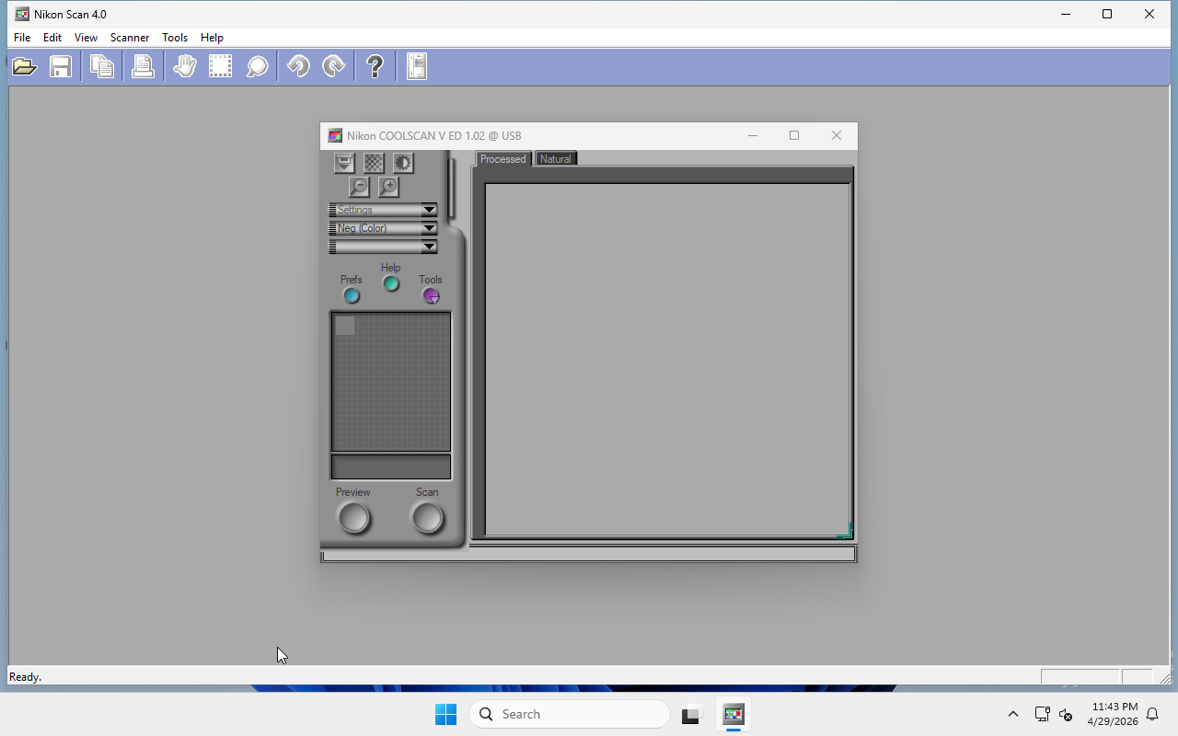Viewport: 1178px width, 736px height.
Task: Open the Help menu in menu bar
Action: click(x=212, y=38)
